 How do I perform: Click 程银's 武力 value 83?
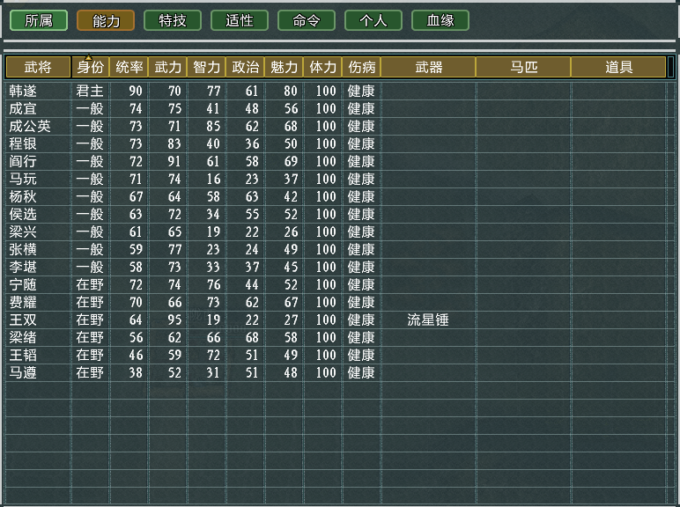(x=174, y=143)
